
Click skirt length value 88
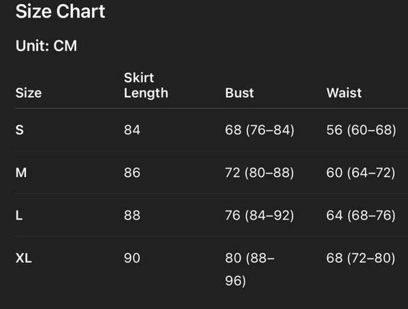click(x=132, y=216)
